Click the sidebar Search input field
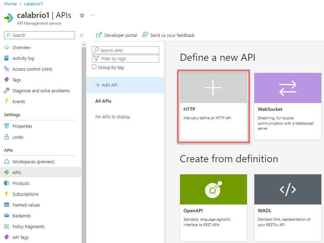This screenshot has width=324, height=243. (x=40, y=35)
